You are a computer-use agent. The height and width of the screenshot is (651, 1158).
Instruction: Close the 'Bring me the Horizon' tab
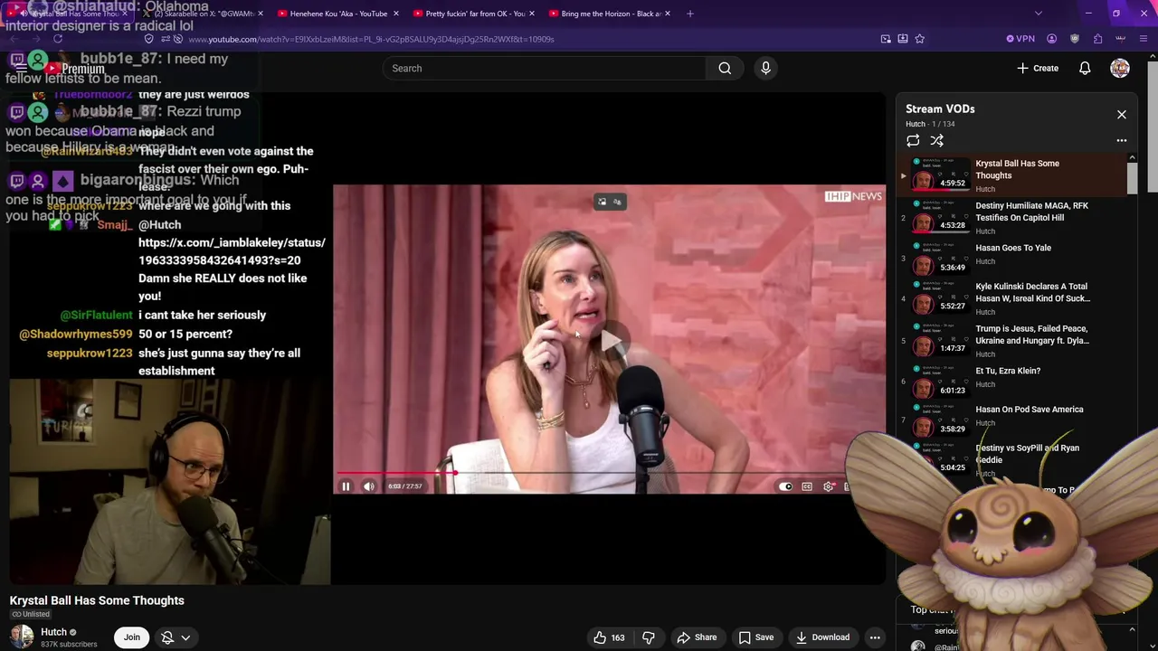point(668,14)
